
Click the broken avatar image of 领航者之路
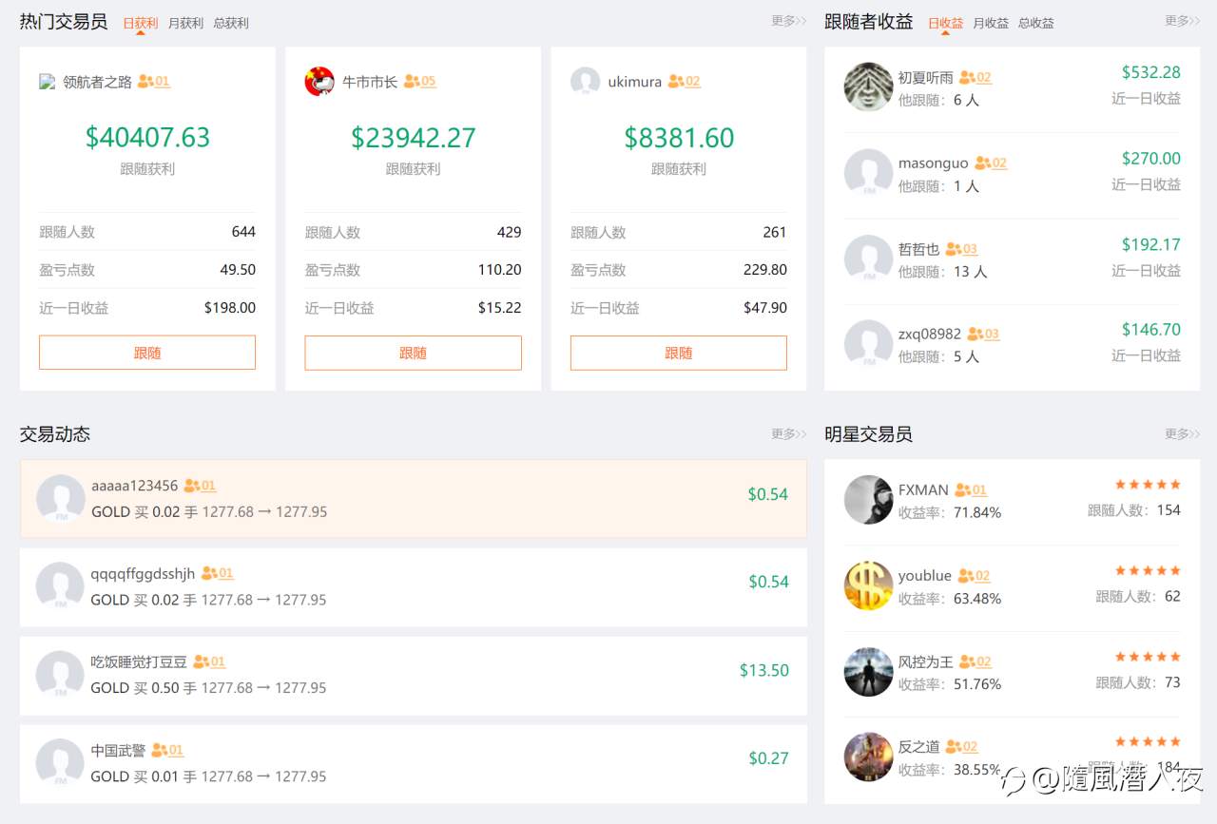pos(48,82)
